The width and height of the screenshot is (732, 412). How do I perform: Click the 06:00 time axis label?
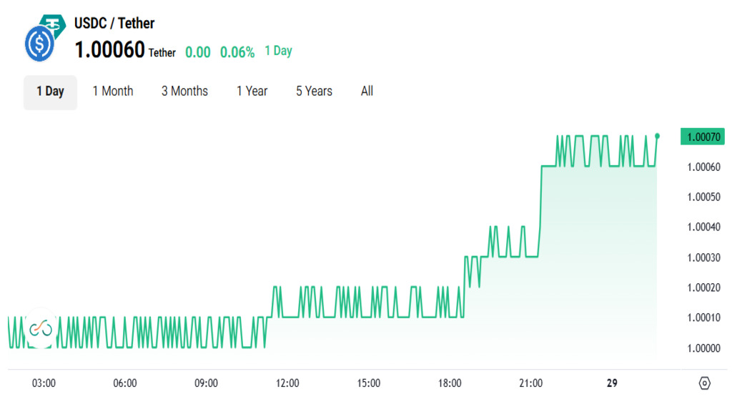point(125,383)
